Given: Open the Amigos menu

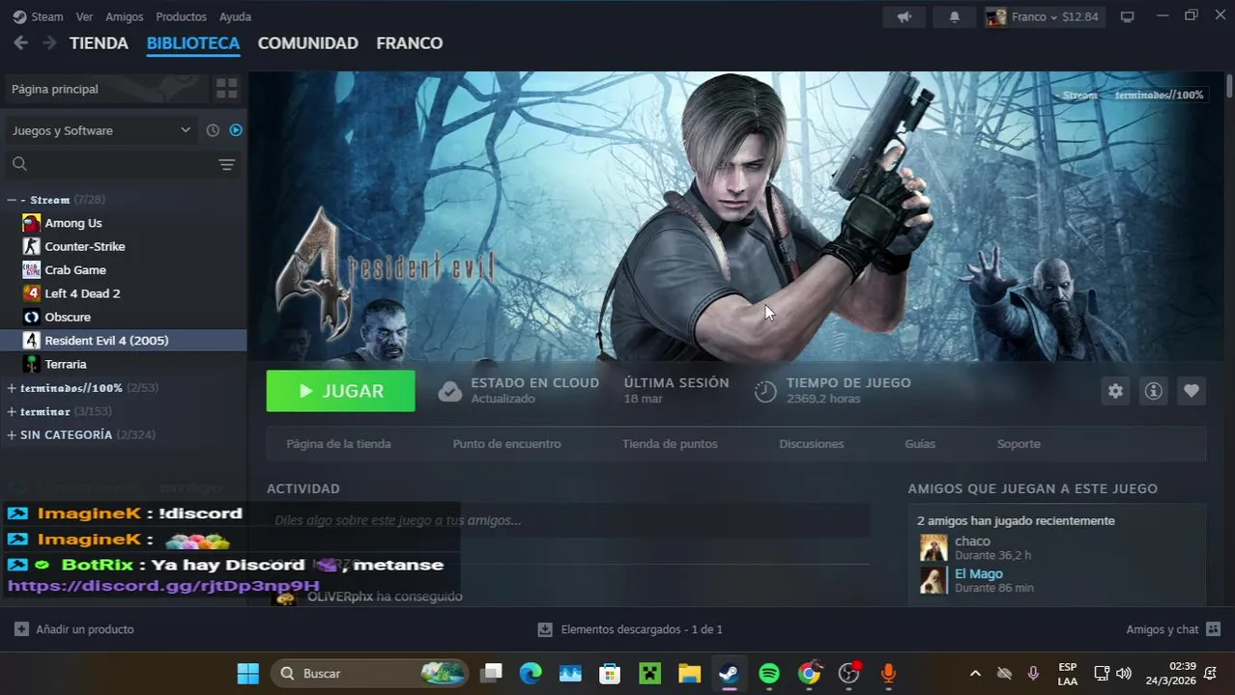Looking at the screenshot, I should pyautogui.click(x=124, y=16).
